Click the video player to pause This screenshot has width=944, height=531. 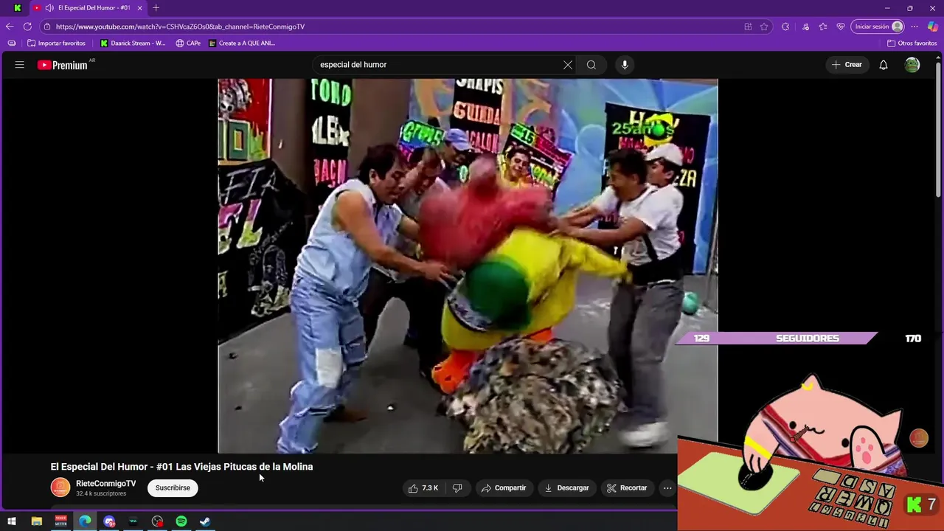tap(468, 265)
